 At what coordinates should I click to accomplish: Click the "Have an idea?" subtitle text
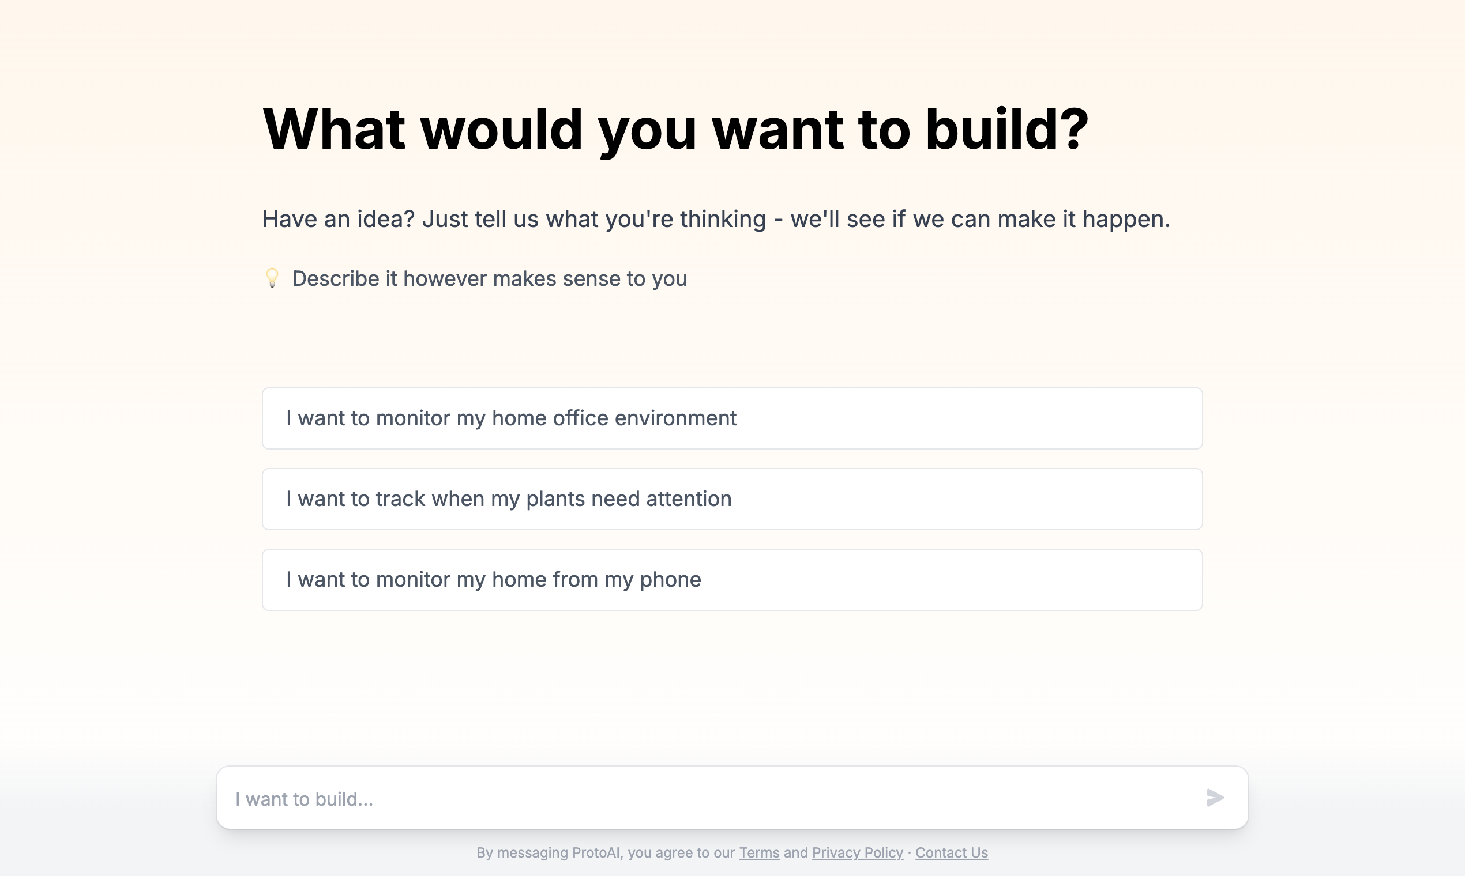tap(716, 219)
